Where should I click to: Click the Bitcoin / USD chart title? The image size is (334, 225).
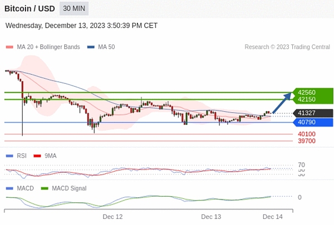(x=30, y=9)
